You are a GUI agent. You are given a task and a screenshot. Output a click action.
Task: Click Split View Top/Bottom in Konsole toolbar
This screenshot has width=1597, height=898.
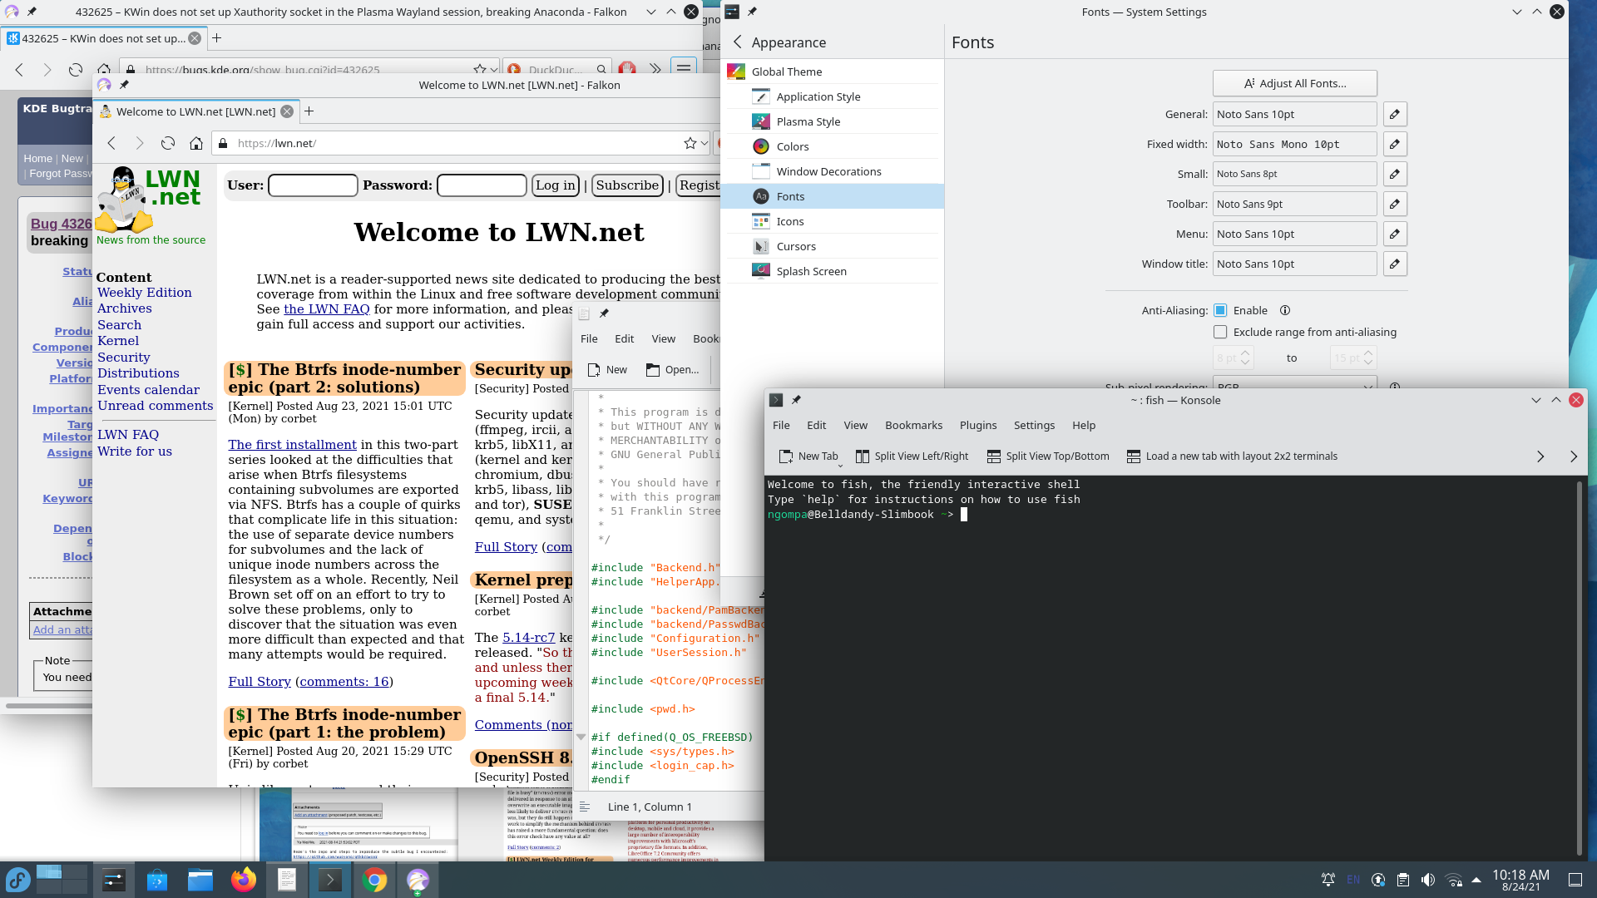tap(1048, 456)
